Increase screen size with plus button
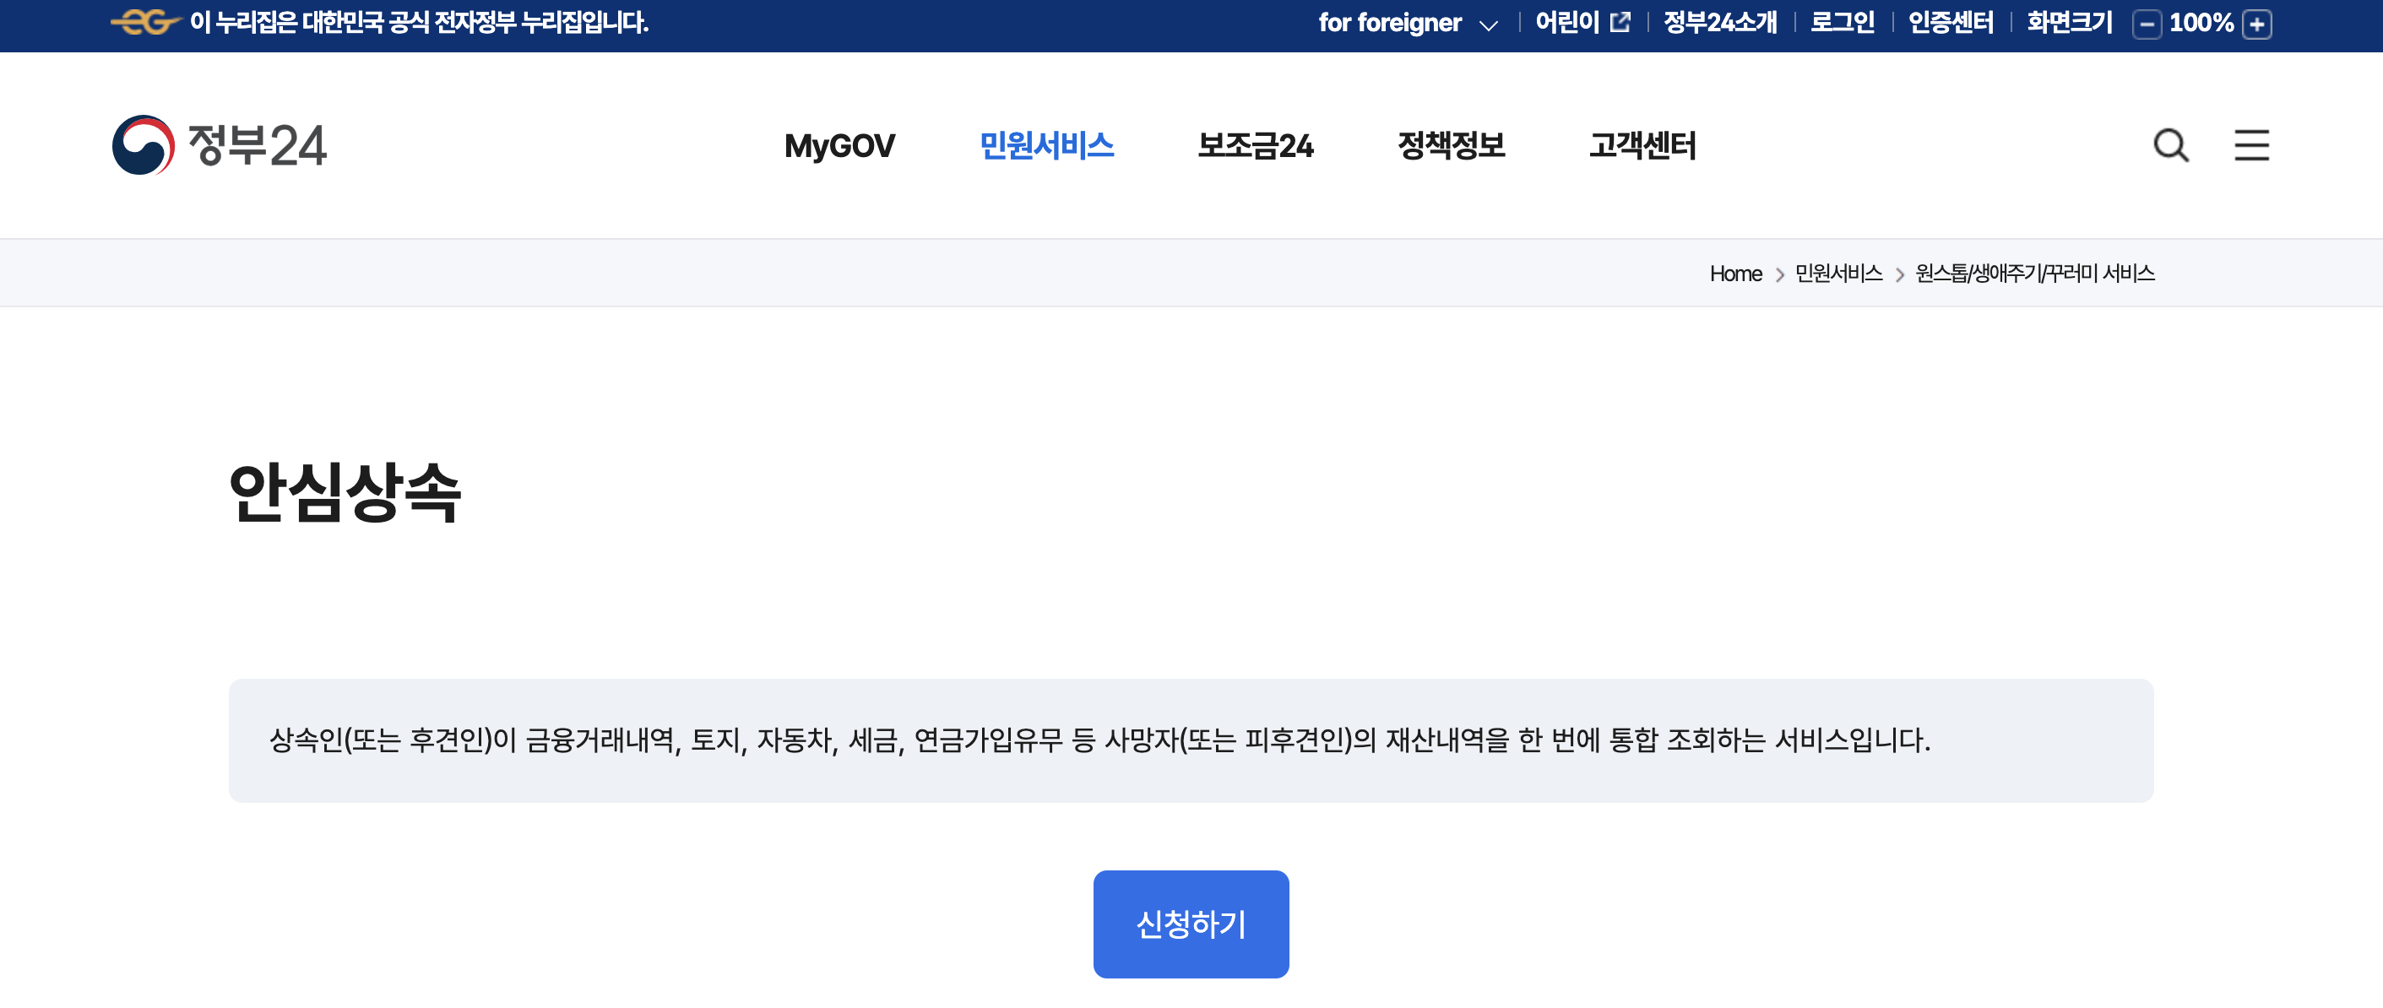Viewport: 2383px width, 1008px height. click(2257, 24)
